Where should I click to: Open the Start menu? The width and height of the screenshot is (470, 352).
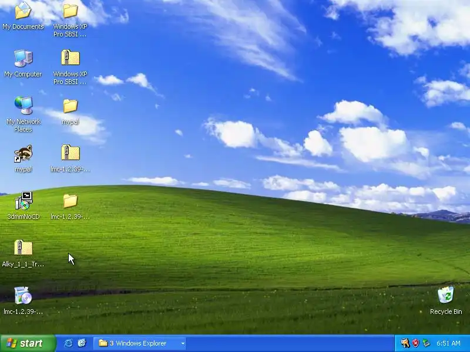(x=28, y=343)
